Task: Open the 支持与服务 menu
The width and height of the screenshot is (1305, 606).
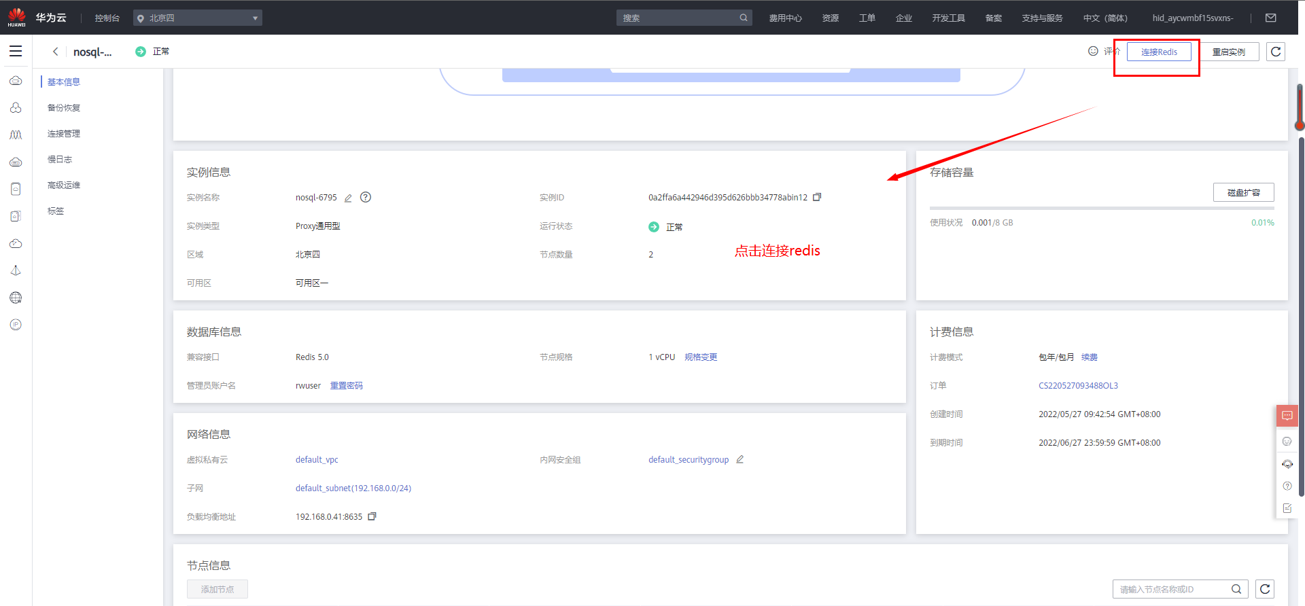Action: (1042, 18)
